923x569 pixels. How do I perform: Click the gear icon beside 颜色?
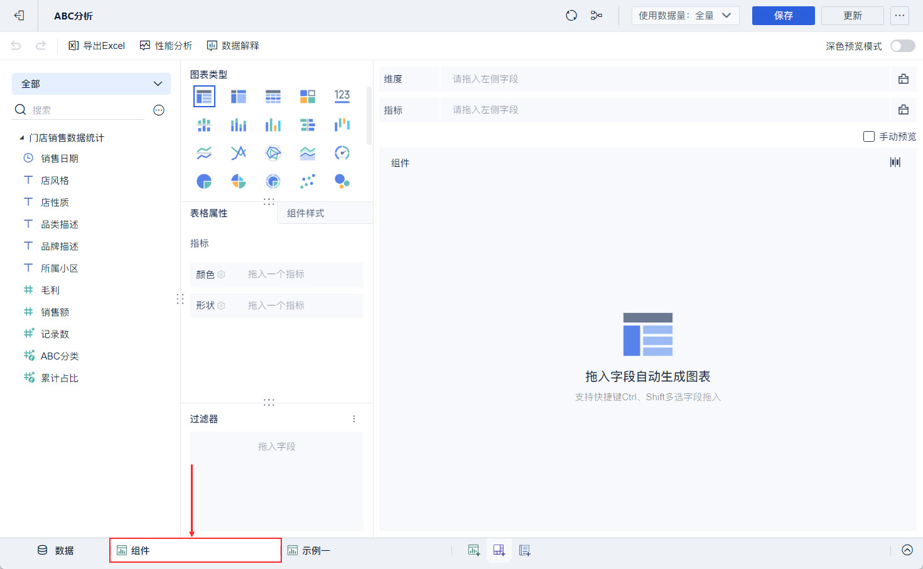coord(222,275)
